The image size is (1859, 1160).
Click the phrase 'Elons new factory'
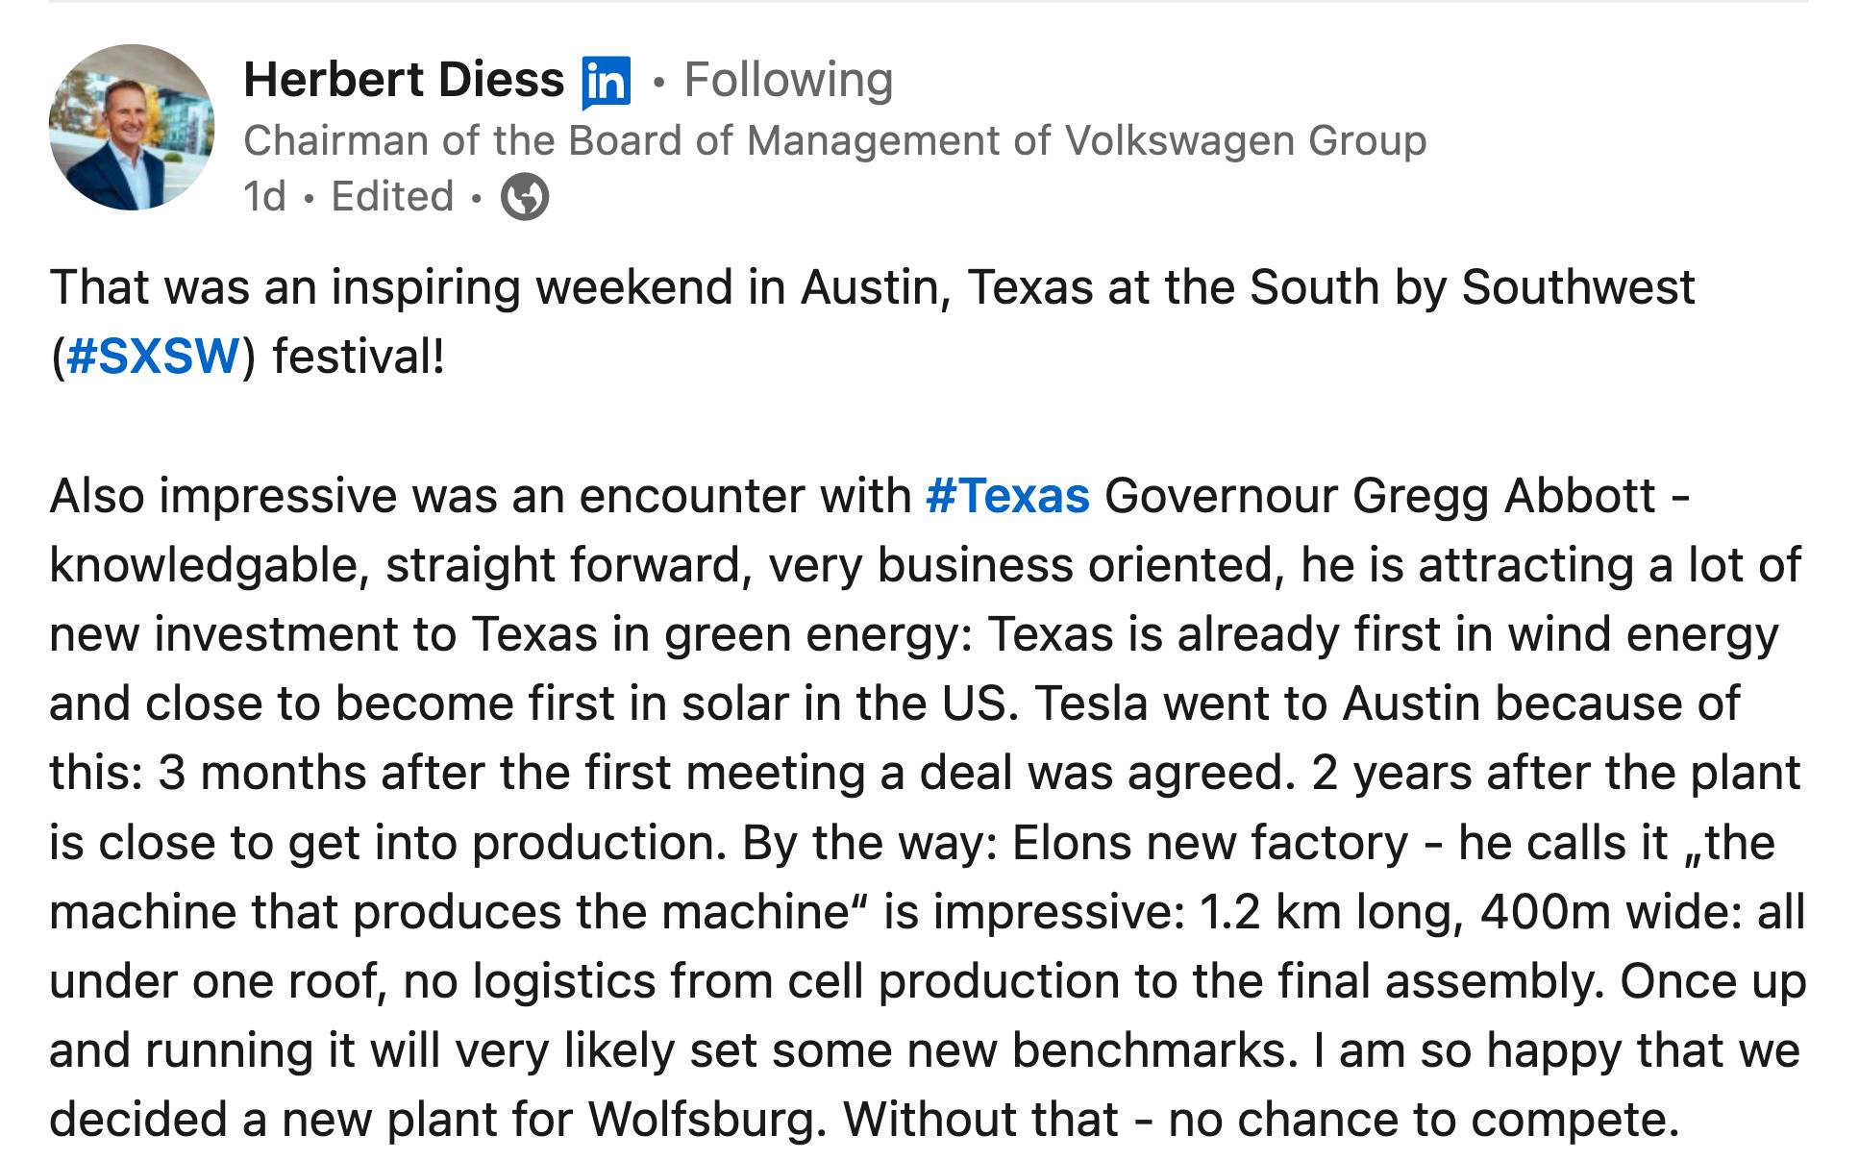point(1210,843)
